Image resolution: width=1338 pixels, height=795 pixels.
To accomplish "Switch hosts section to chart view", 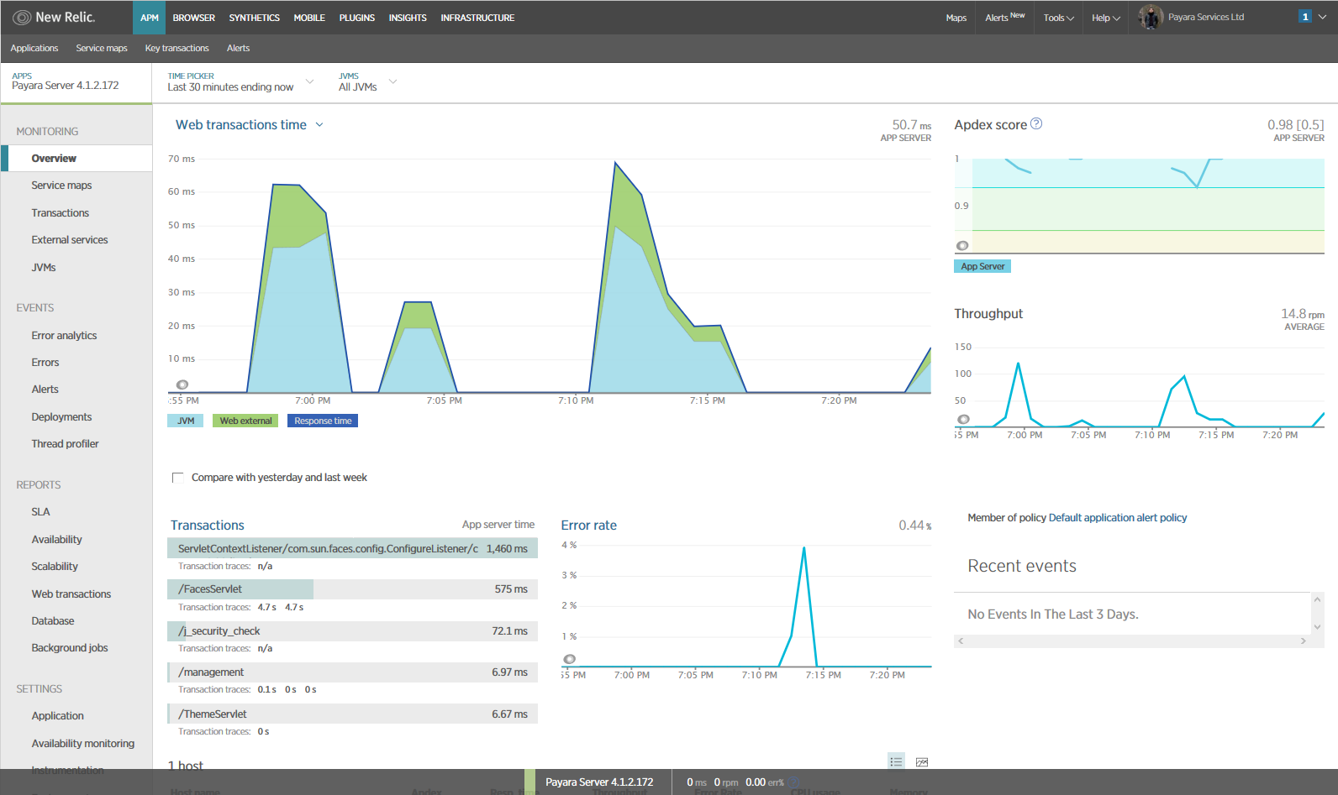I will tap(922, 761).
